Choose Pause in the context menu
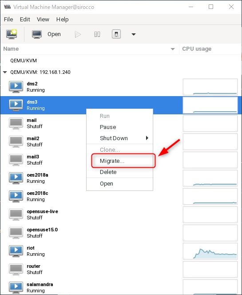 pyautogui.click(x=119, y=127)
